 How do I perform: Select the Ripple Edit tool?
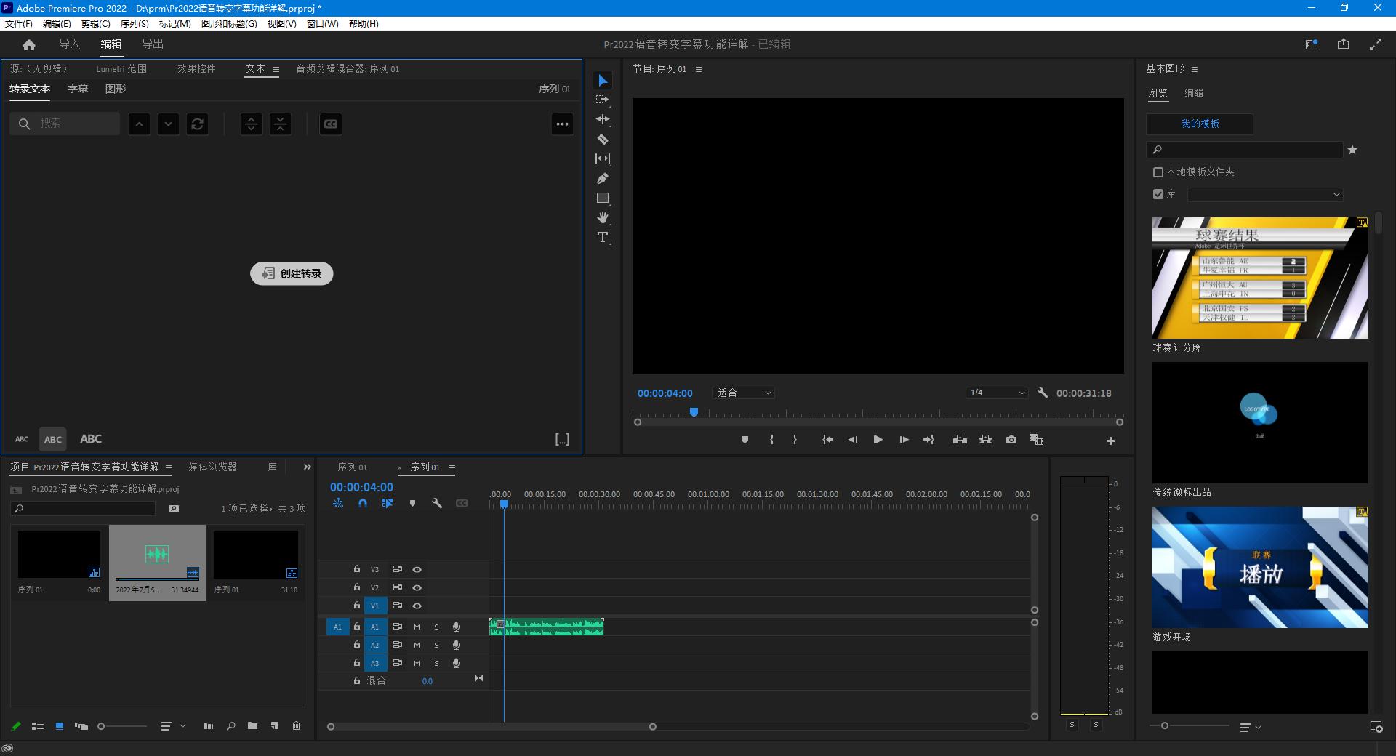[x=603, y=119]
